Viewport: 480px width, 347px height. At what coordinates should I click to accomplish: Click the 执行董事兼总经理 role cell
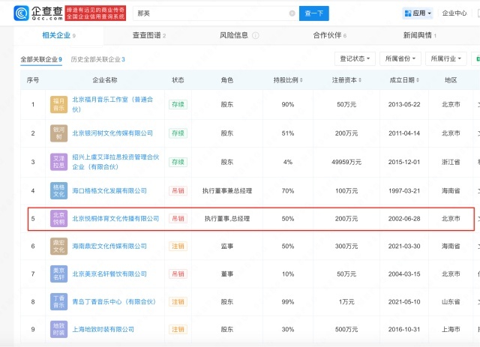(227, 190)
